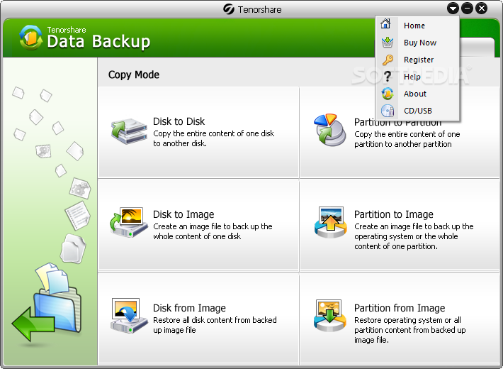Collapse the title bar dropdown menu arrow

click(x=453, y=9)
